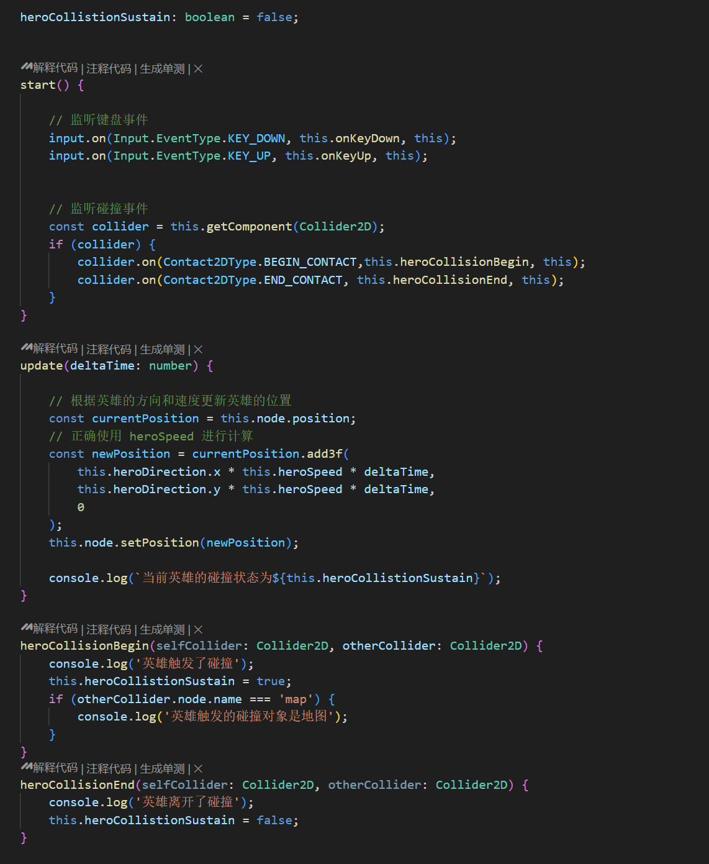This screenshot has height=864, width=709.
Task: Dismiss the code lens above heroCollisionBegin
Action: [x=199, y=629]
